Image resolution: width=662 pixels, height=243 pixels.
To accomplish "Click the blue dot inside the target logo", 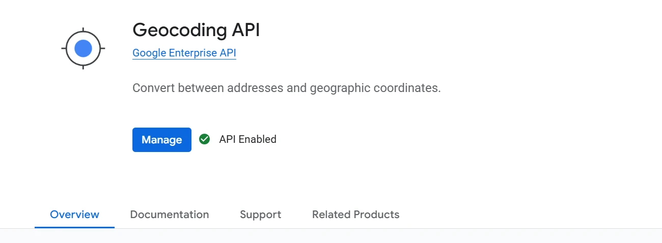I will pos(83,49).
